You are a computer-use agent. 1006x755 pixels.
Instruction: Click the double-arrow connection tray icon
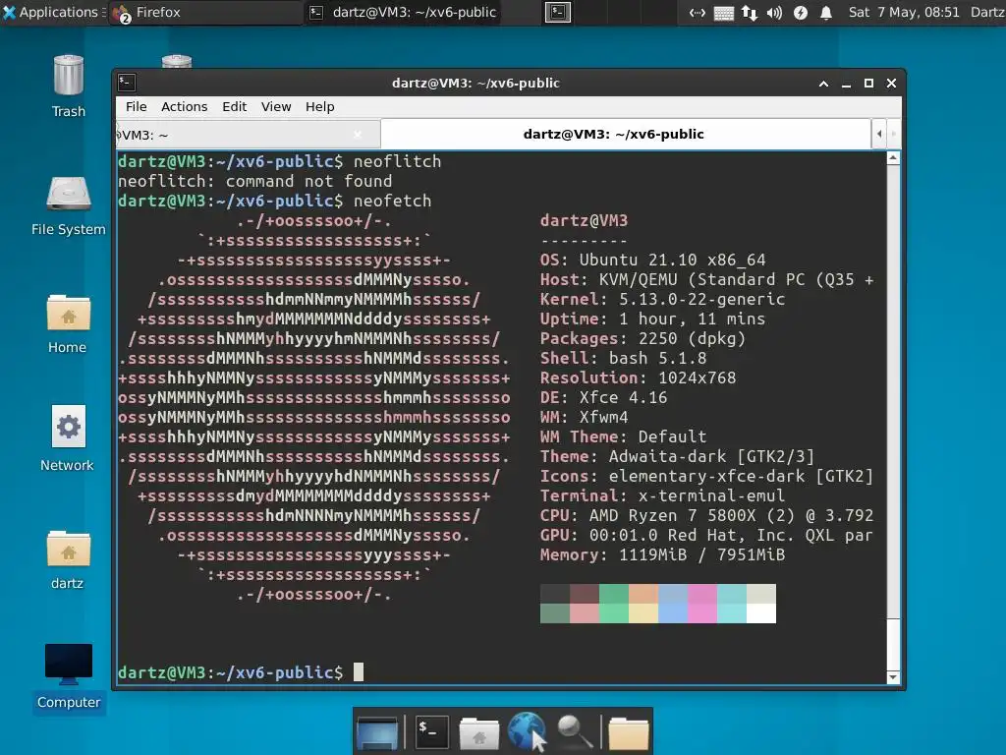coord(697,13)
